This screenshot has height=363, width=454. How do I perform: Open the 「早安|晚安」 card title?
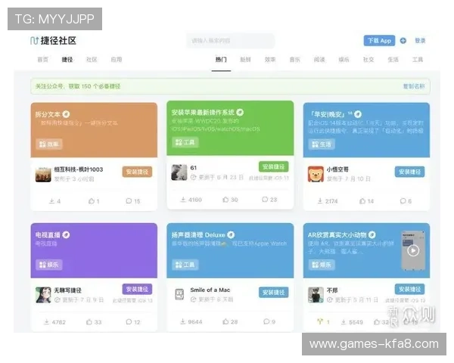(x=328, y=114)
